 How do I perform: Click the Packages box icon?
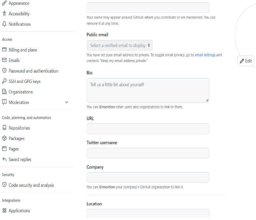click(x=4, y=138)
